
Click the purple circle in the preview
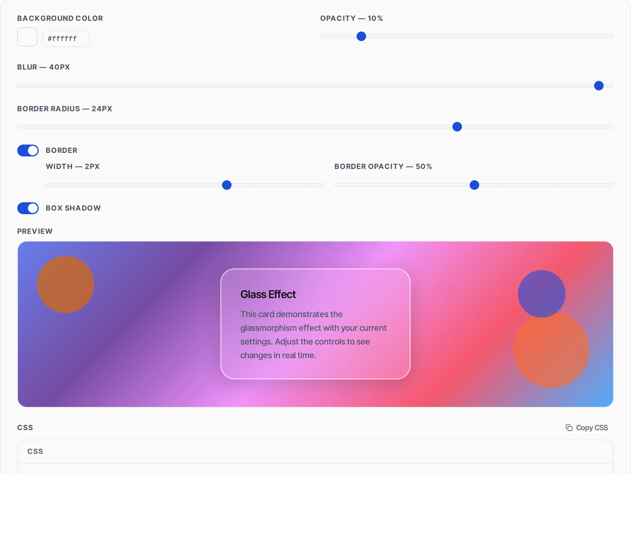tap(542, 294)
